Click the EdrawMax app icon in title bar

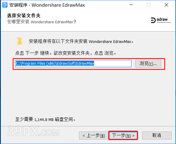[5, 5]
